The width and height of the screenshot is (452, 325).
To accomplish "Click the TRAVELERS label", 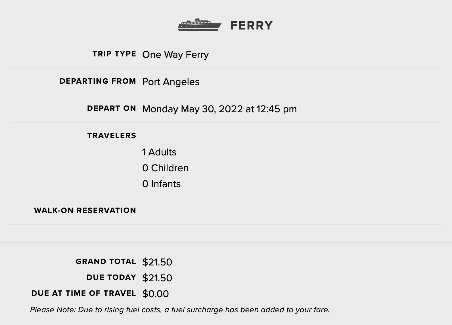I will point(112,136).
